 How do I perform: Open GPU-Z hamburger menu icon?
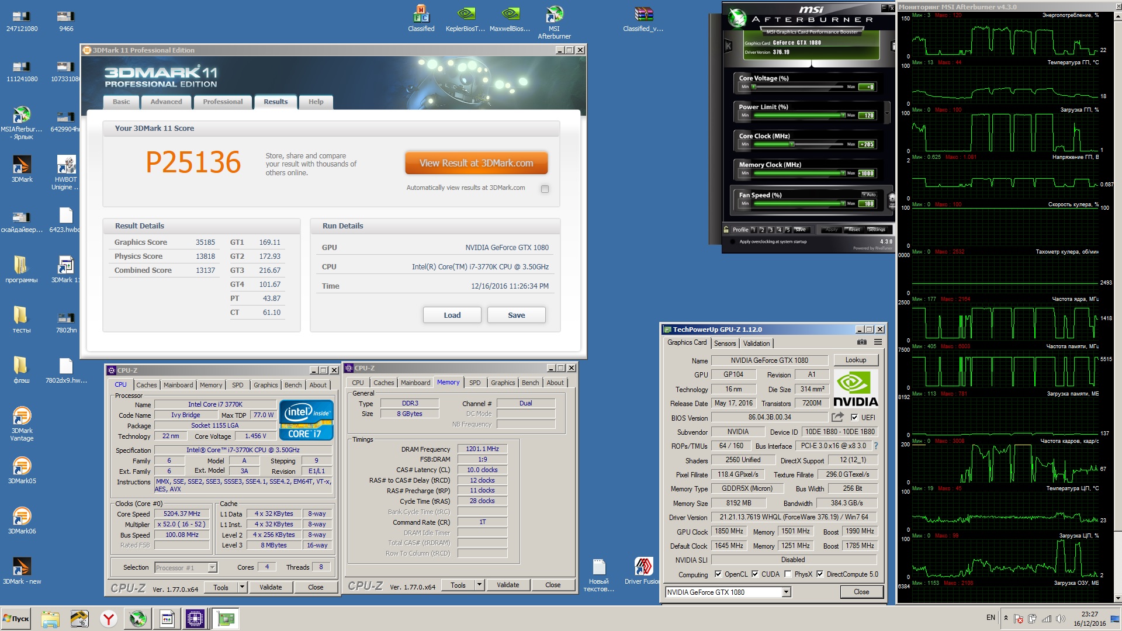coord(878,342)
